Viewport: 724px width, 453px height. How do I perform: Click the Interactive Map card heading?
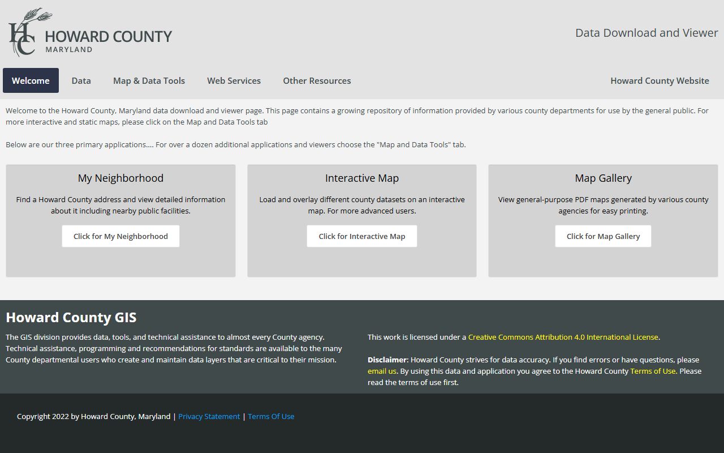[362, 178]
